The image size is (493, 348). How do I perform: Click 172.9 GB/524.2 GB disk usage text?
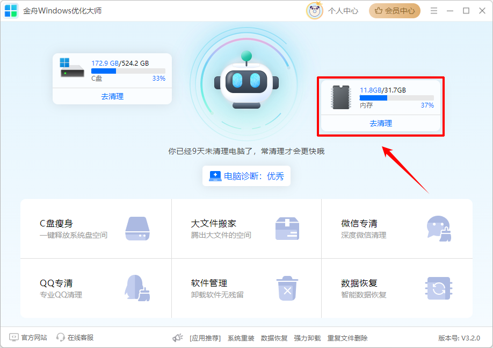pyautogui.click(x=120, y=63)
